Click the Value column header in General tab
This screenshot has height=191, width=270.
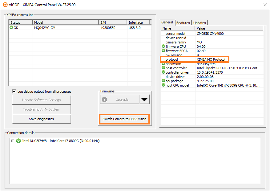click(229, 28)
